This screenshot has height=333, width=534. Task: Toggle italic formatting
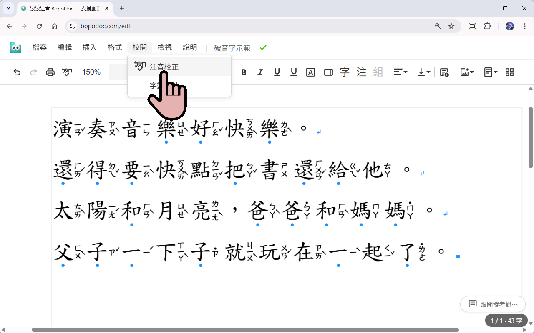click(x=260, y=72)
